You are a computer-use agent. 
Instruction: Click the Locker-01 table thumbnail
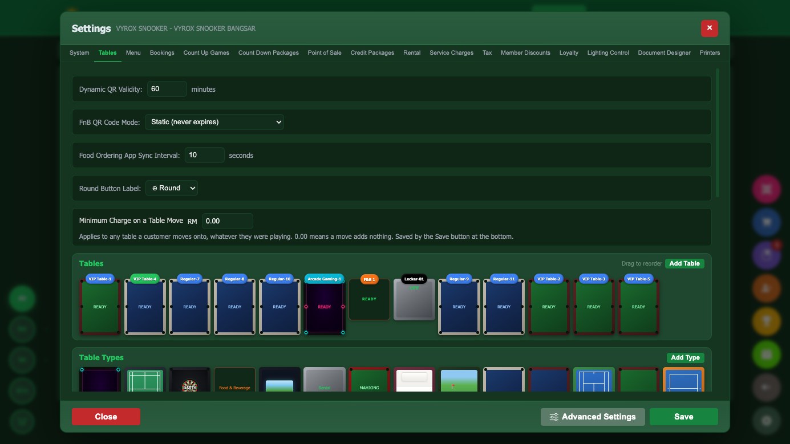coord(414,299)
